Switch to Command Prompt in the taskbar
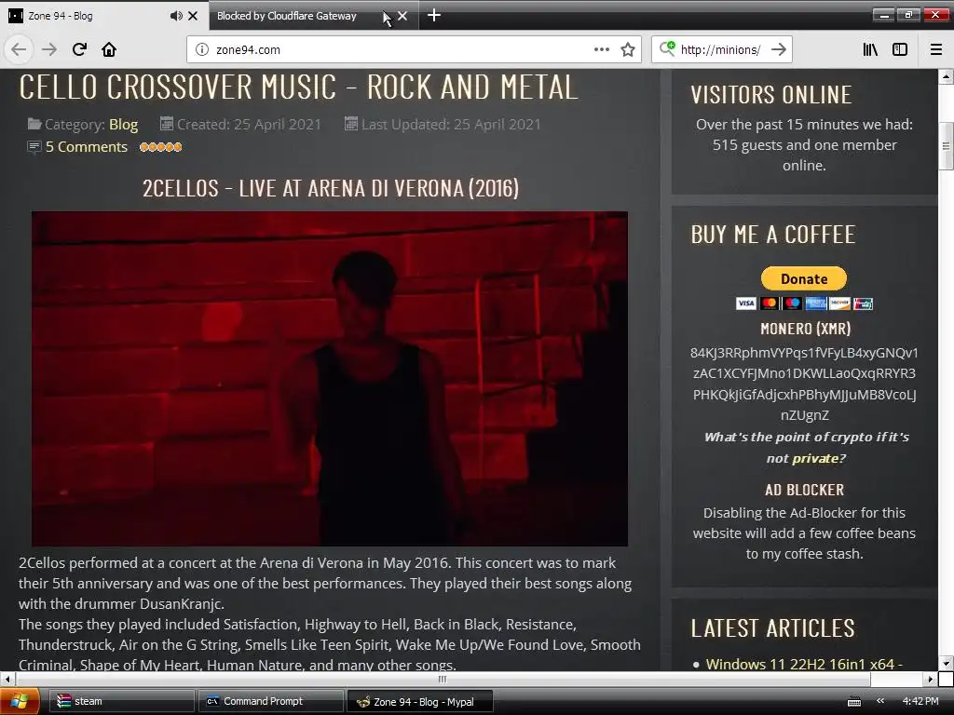 tap(270, 701)
